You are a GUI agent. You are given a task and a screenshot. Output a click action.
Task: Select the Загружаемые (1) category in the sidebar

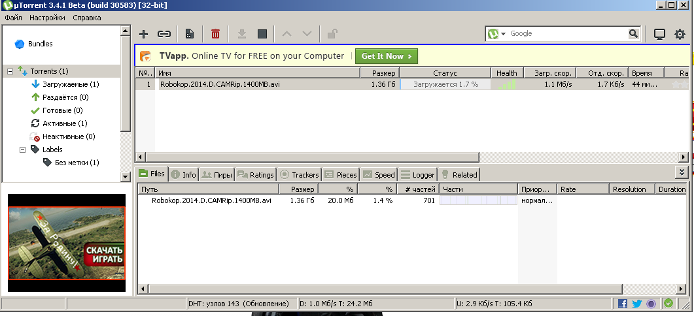click(x=71, y=84)
